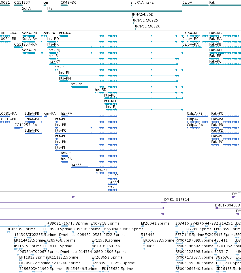
Task: Select the DME1-004E08 clone label
Action: 227,205
